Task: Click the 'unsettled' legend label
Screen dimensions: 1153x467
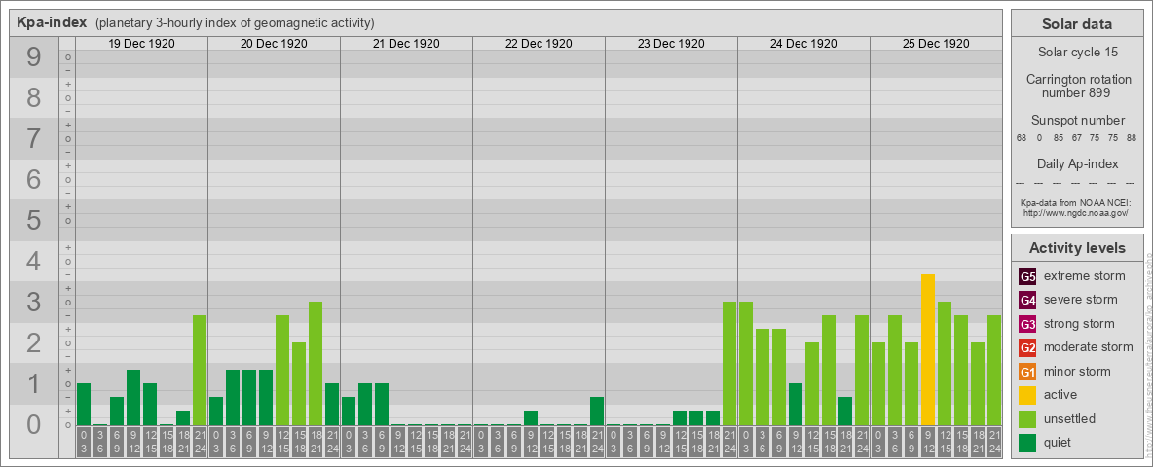Action: 1070,418
